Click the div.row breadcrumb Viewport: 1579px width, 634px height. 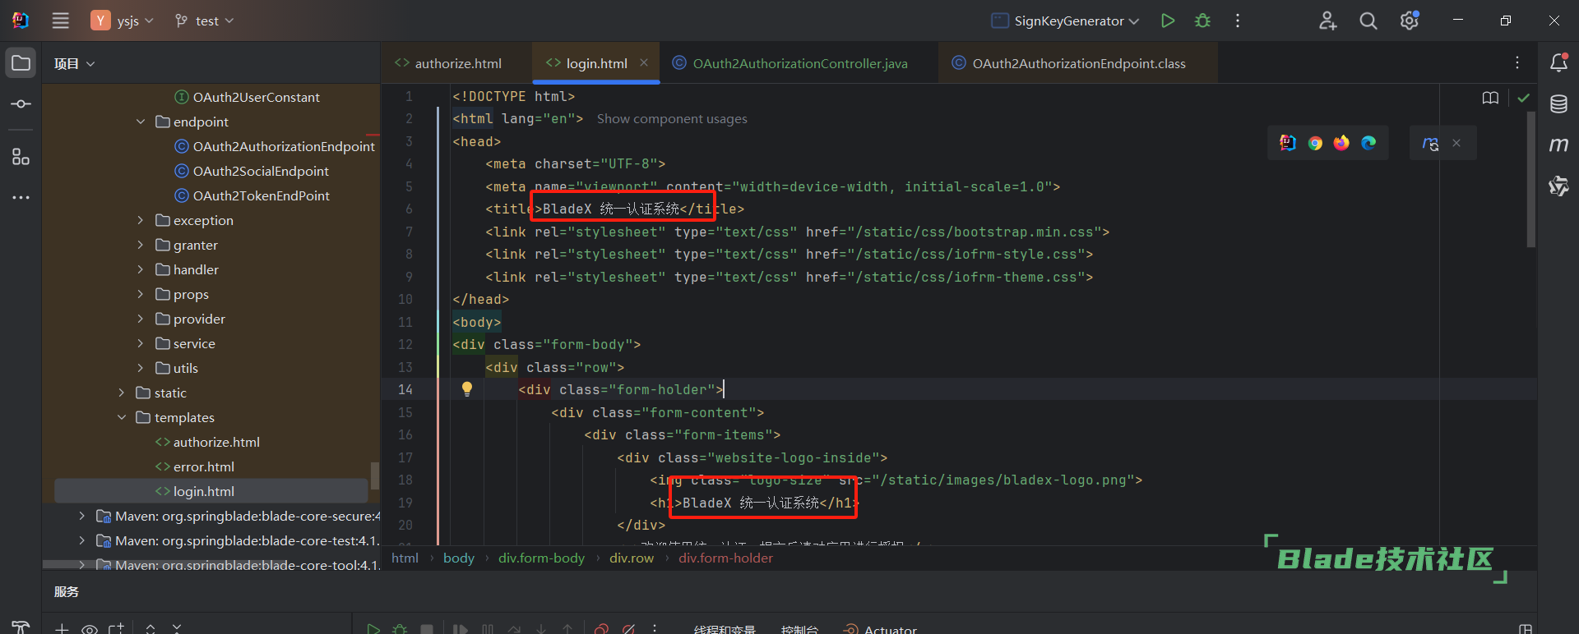[632, 558]
